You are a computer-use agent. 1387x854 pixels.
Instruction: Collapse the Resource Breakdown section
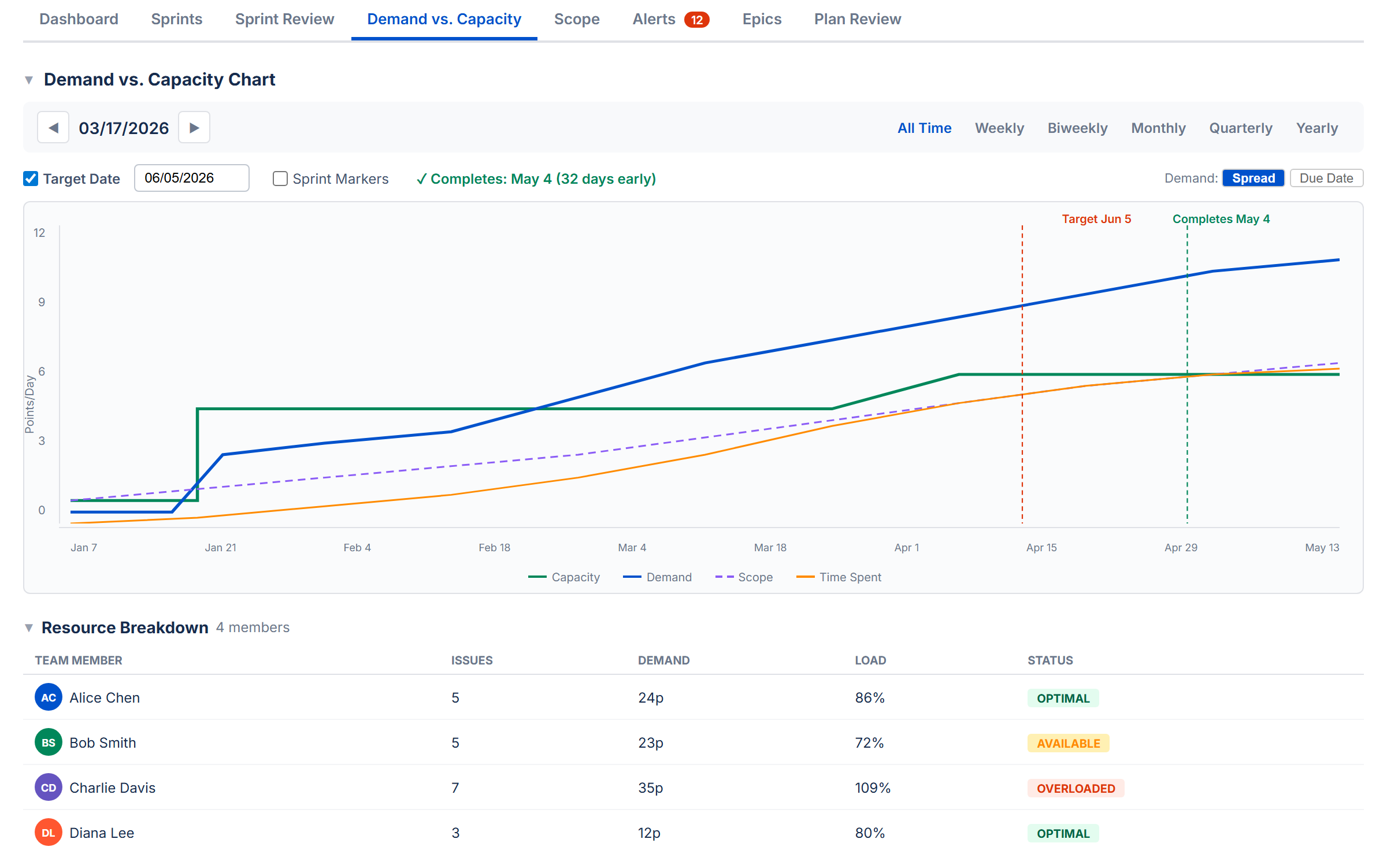point(29,627)
